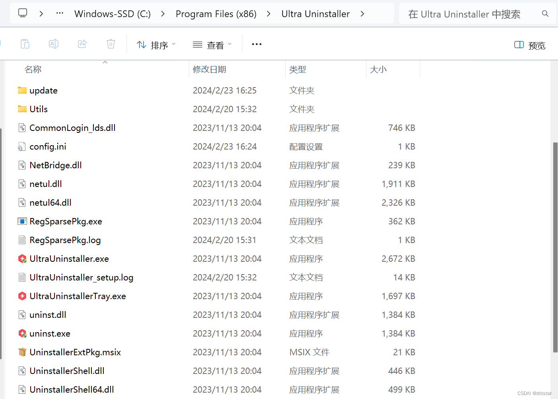This screenshot has height=399, width=558.
Task: Click the 2024/2/23 16:25 date cell
Action: [225, 90]
